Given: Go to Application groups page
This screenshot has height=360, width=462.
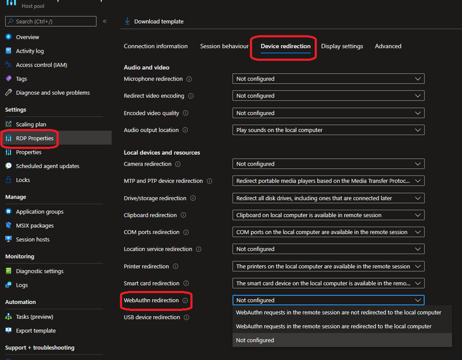Looking at the screenshot, I should tap(39, 212).
